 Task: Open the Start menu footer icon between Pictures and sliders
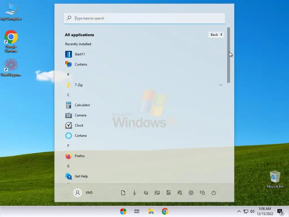click(168, 193)
